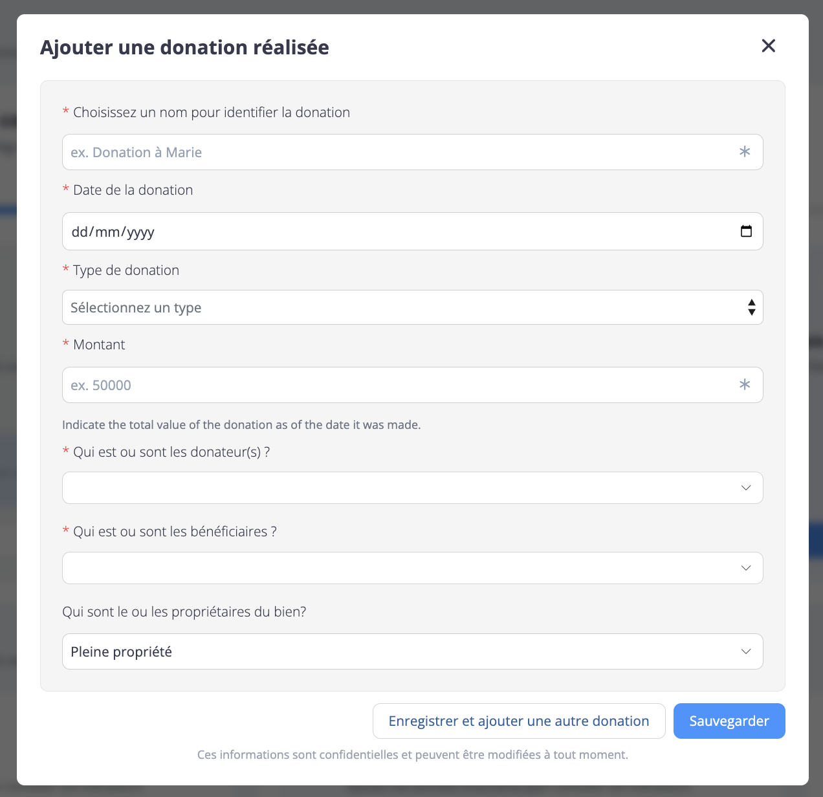Screen dimensions: 823x797
Task: Open the calendar date picker icon
Action: [746, 231]
